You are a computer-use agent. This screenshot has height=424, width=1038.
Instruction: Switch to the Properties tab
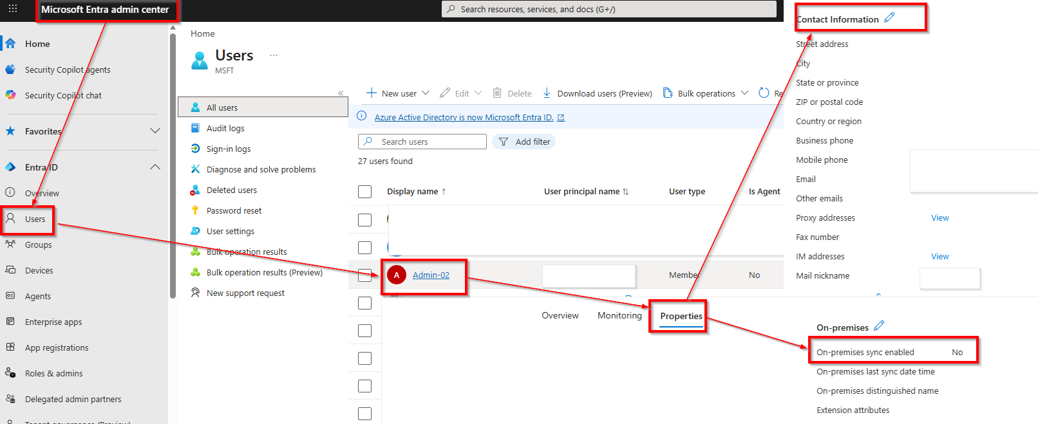coord(681,316)
